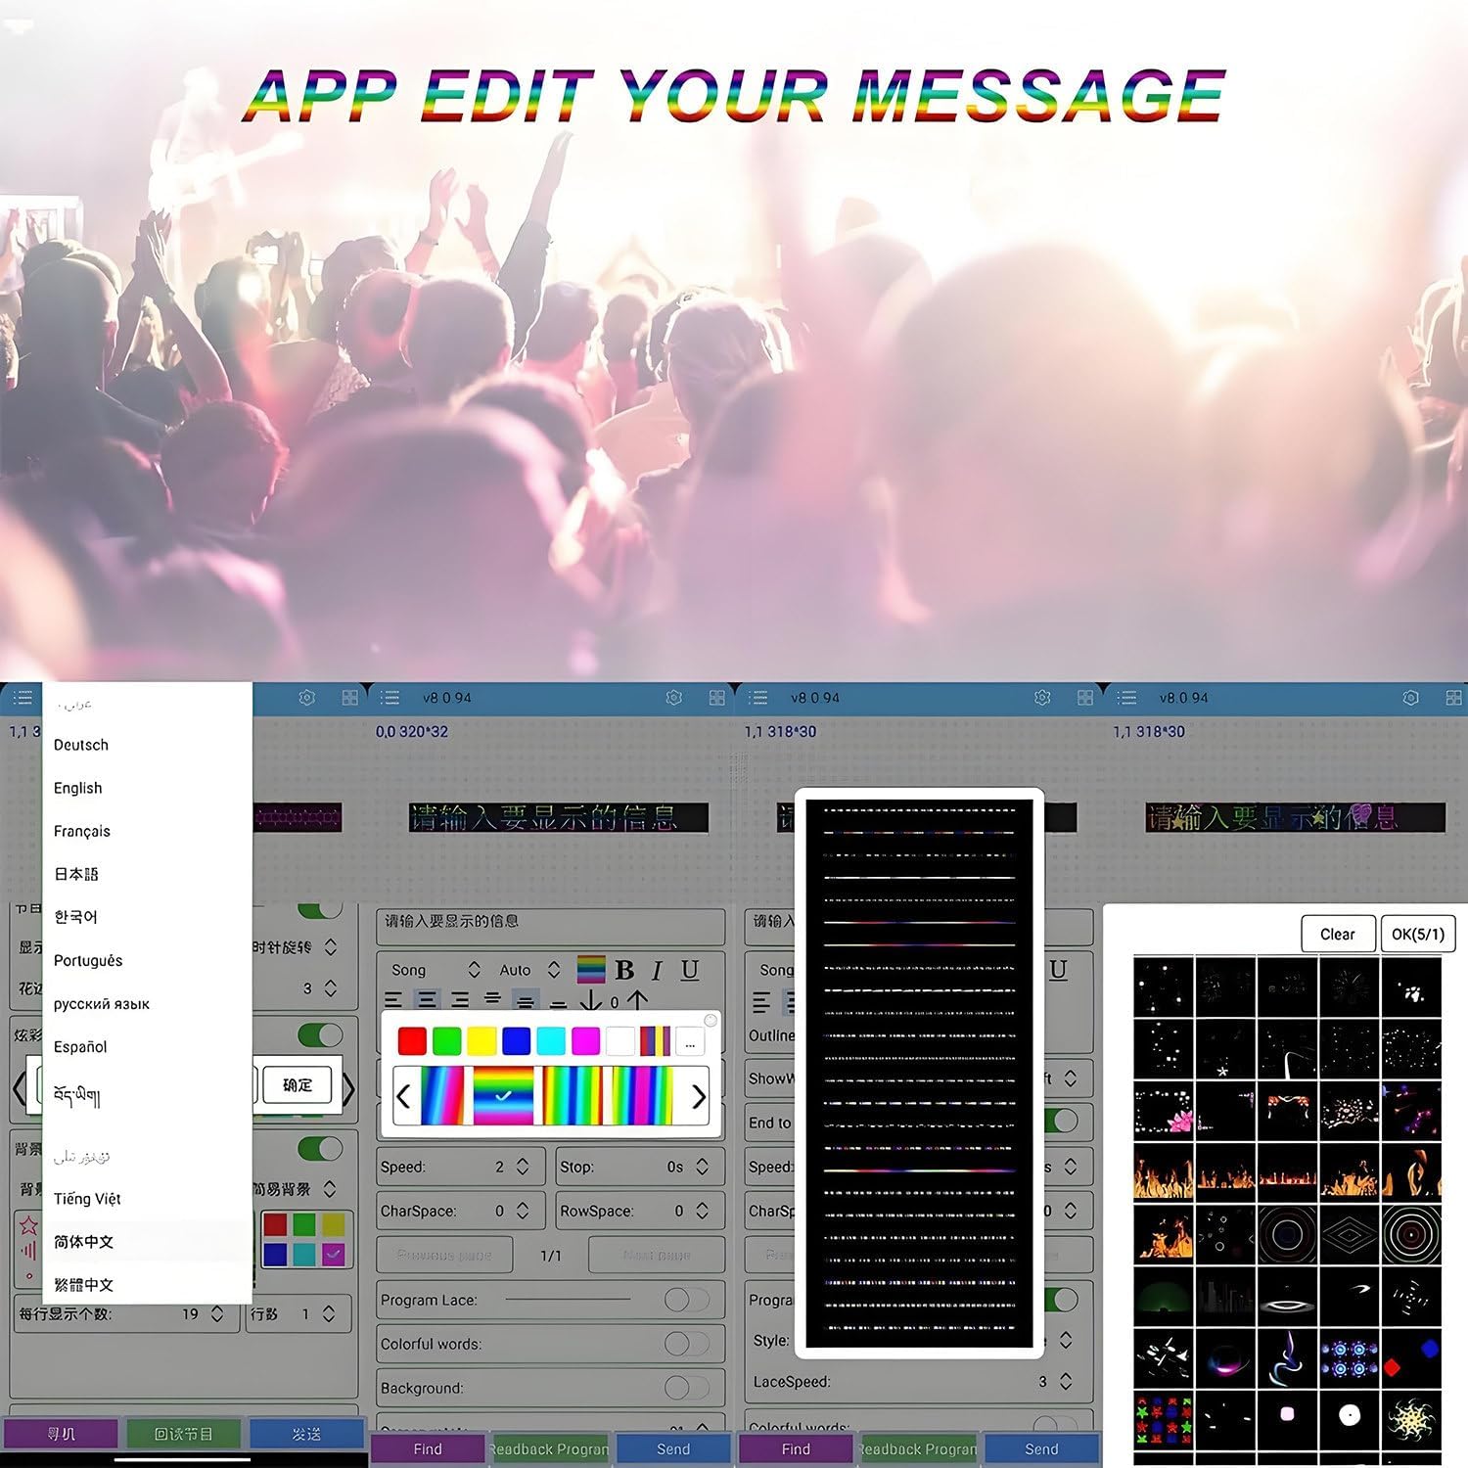
Task: Adjust the 每行显示个数 stepper showing 19
Action: coord(217,1313)
